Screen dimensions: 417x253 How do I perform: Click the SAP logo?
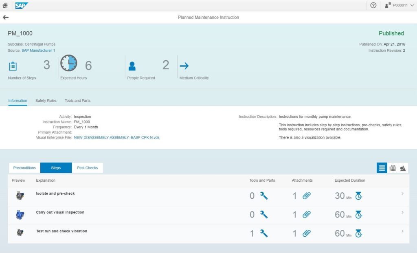[x=22, y=5]
